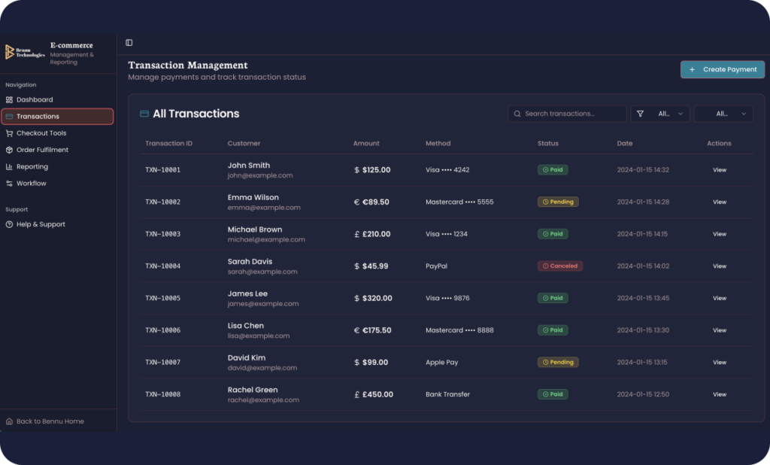Click the Workflow sliders icon
This screenshot has height=465, width=770.
9,184
